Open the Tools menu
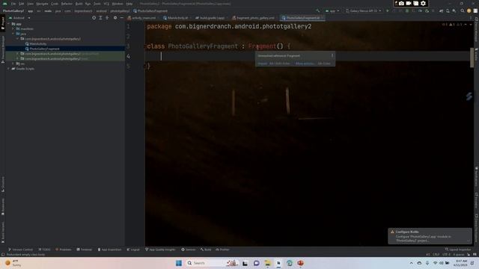 (97, 4)
